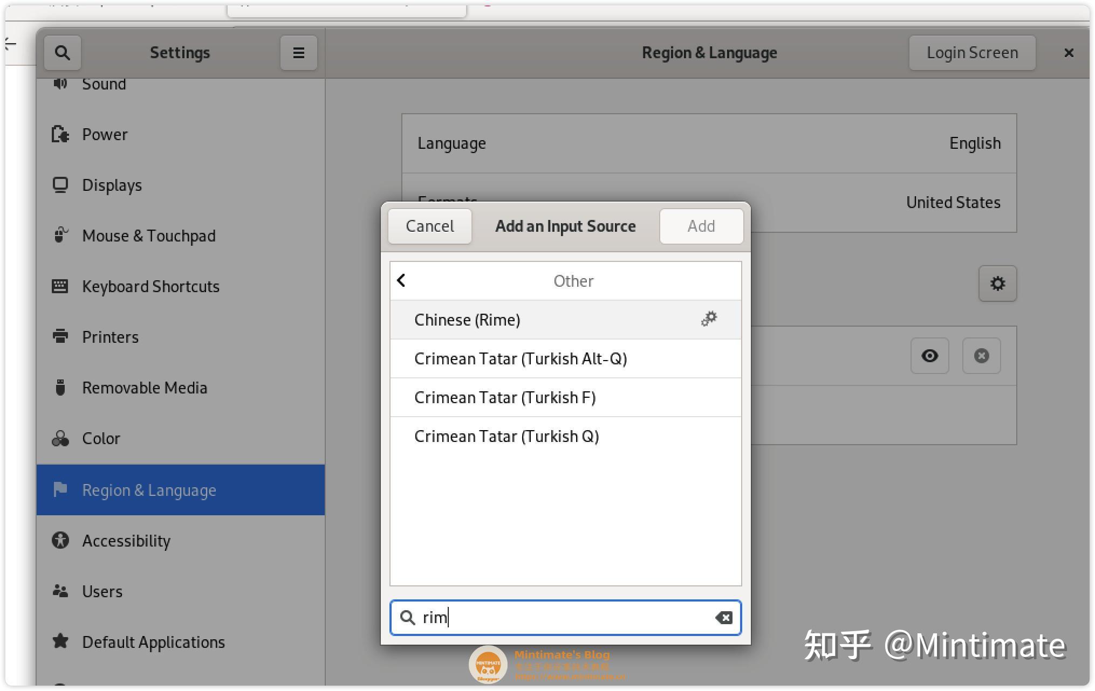The height and width of the screenshot is (691, 1095).
Task: Open the Language English row
Action: pos(708,143)
